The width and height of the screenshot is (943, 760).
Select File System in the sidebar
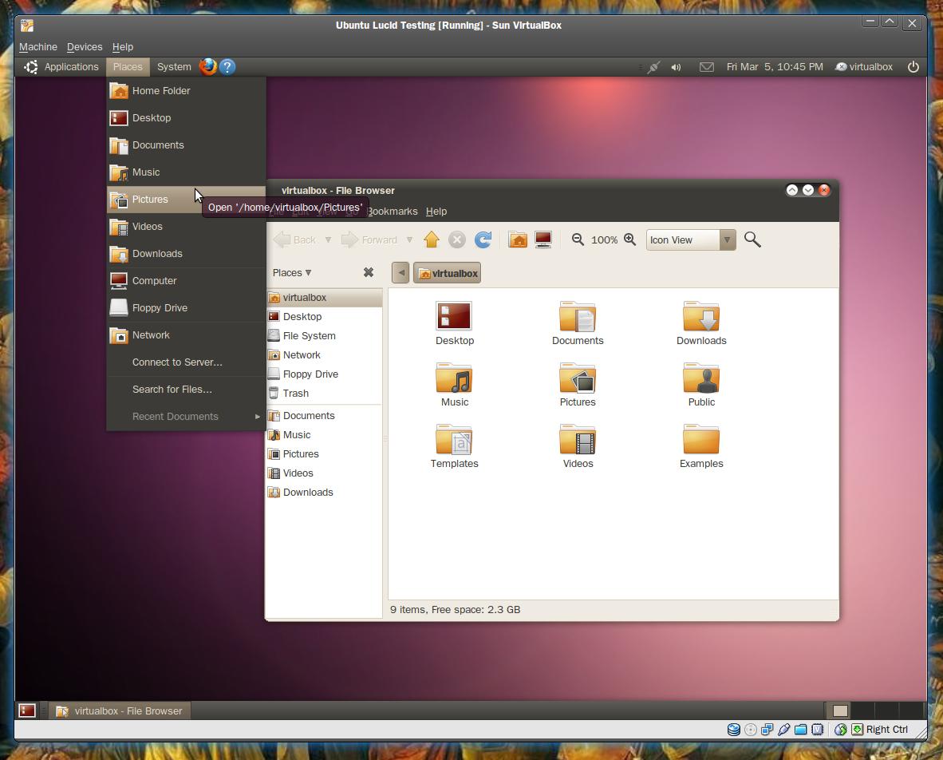[309, 336]
